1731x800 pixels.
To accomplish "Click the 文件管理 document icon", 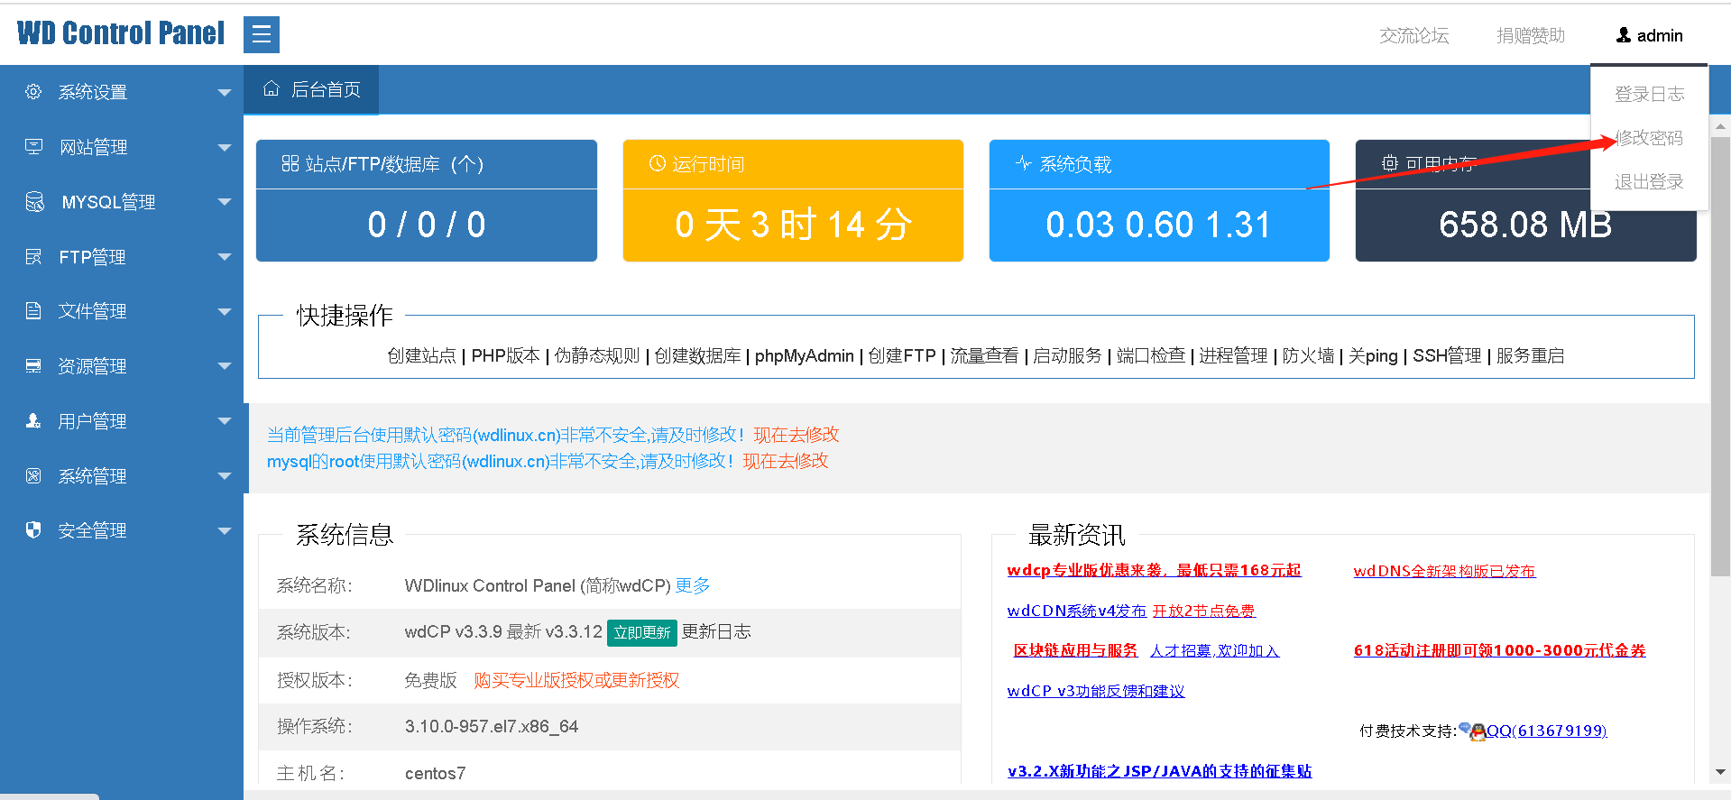I will 33,311.
